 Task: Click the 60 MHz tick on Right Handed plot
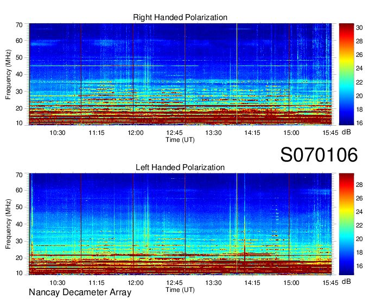pyautogui.click(x=19, y=41)
